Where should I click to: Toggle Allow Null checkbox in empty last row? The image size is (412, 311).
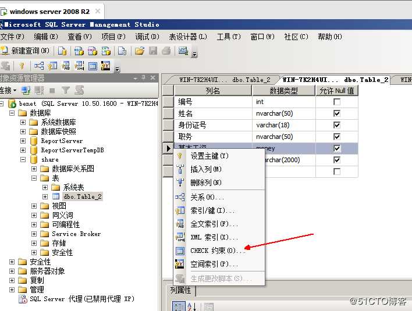336,171
